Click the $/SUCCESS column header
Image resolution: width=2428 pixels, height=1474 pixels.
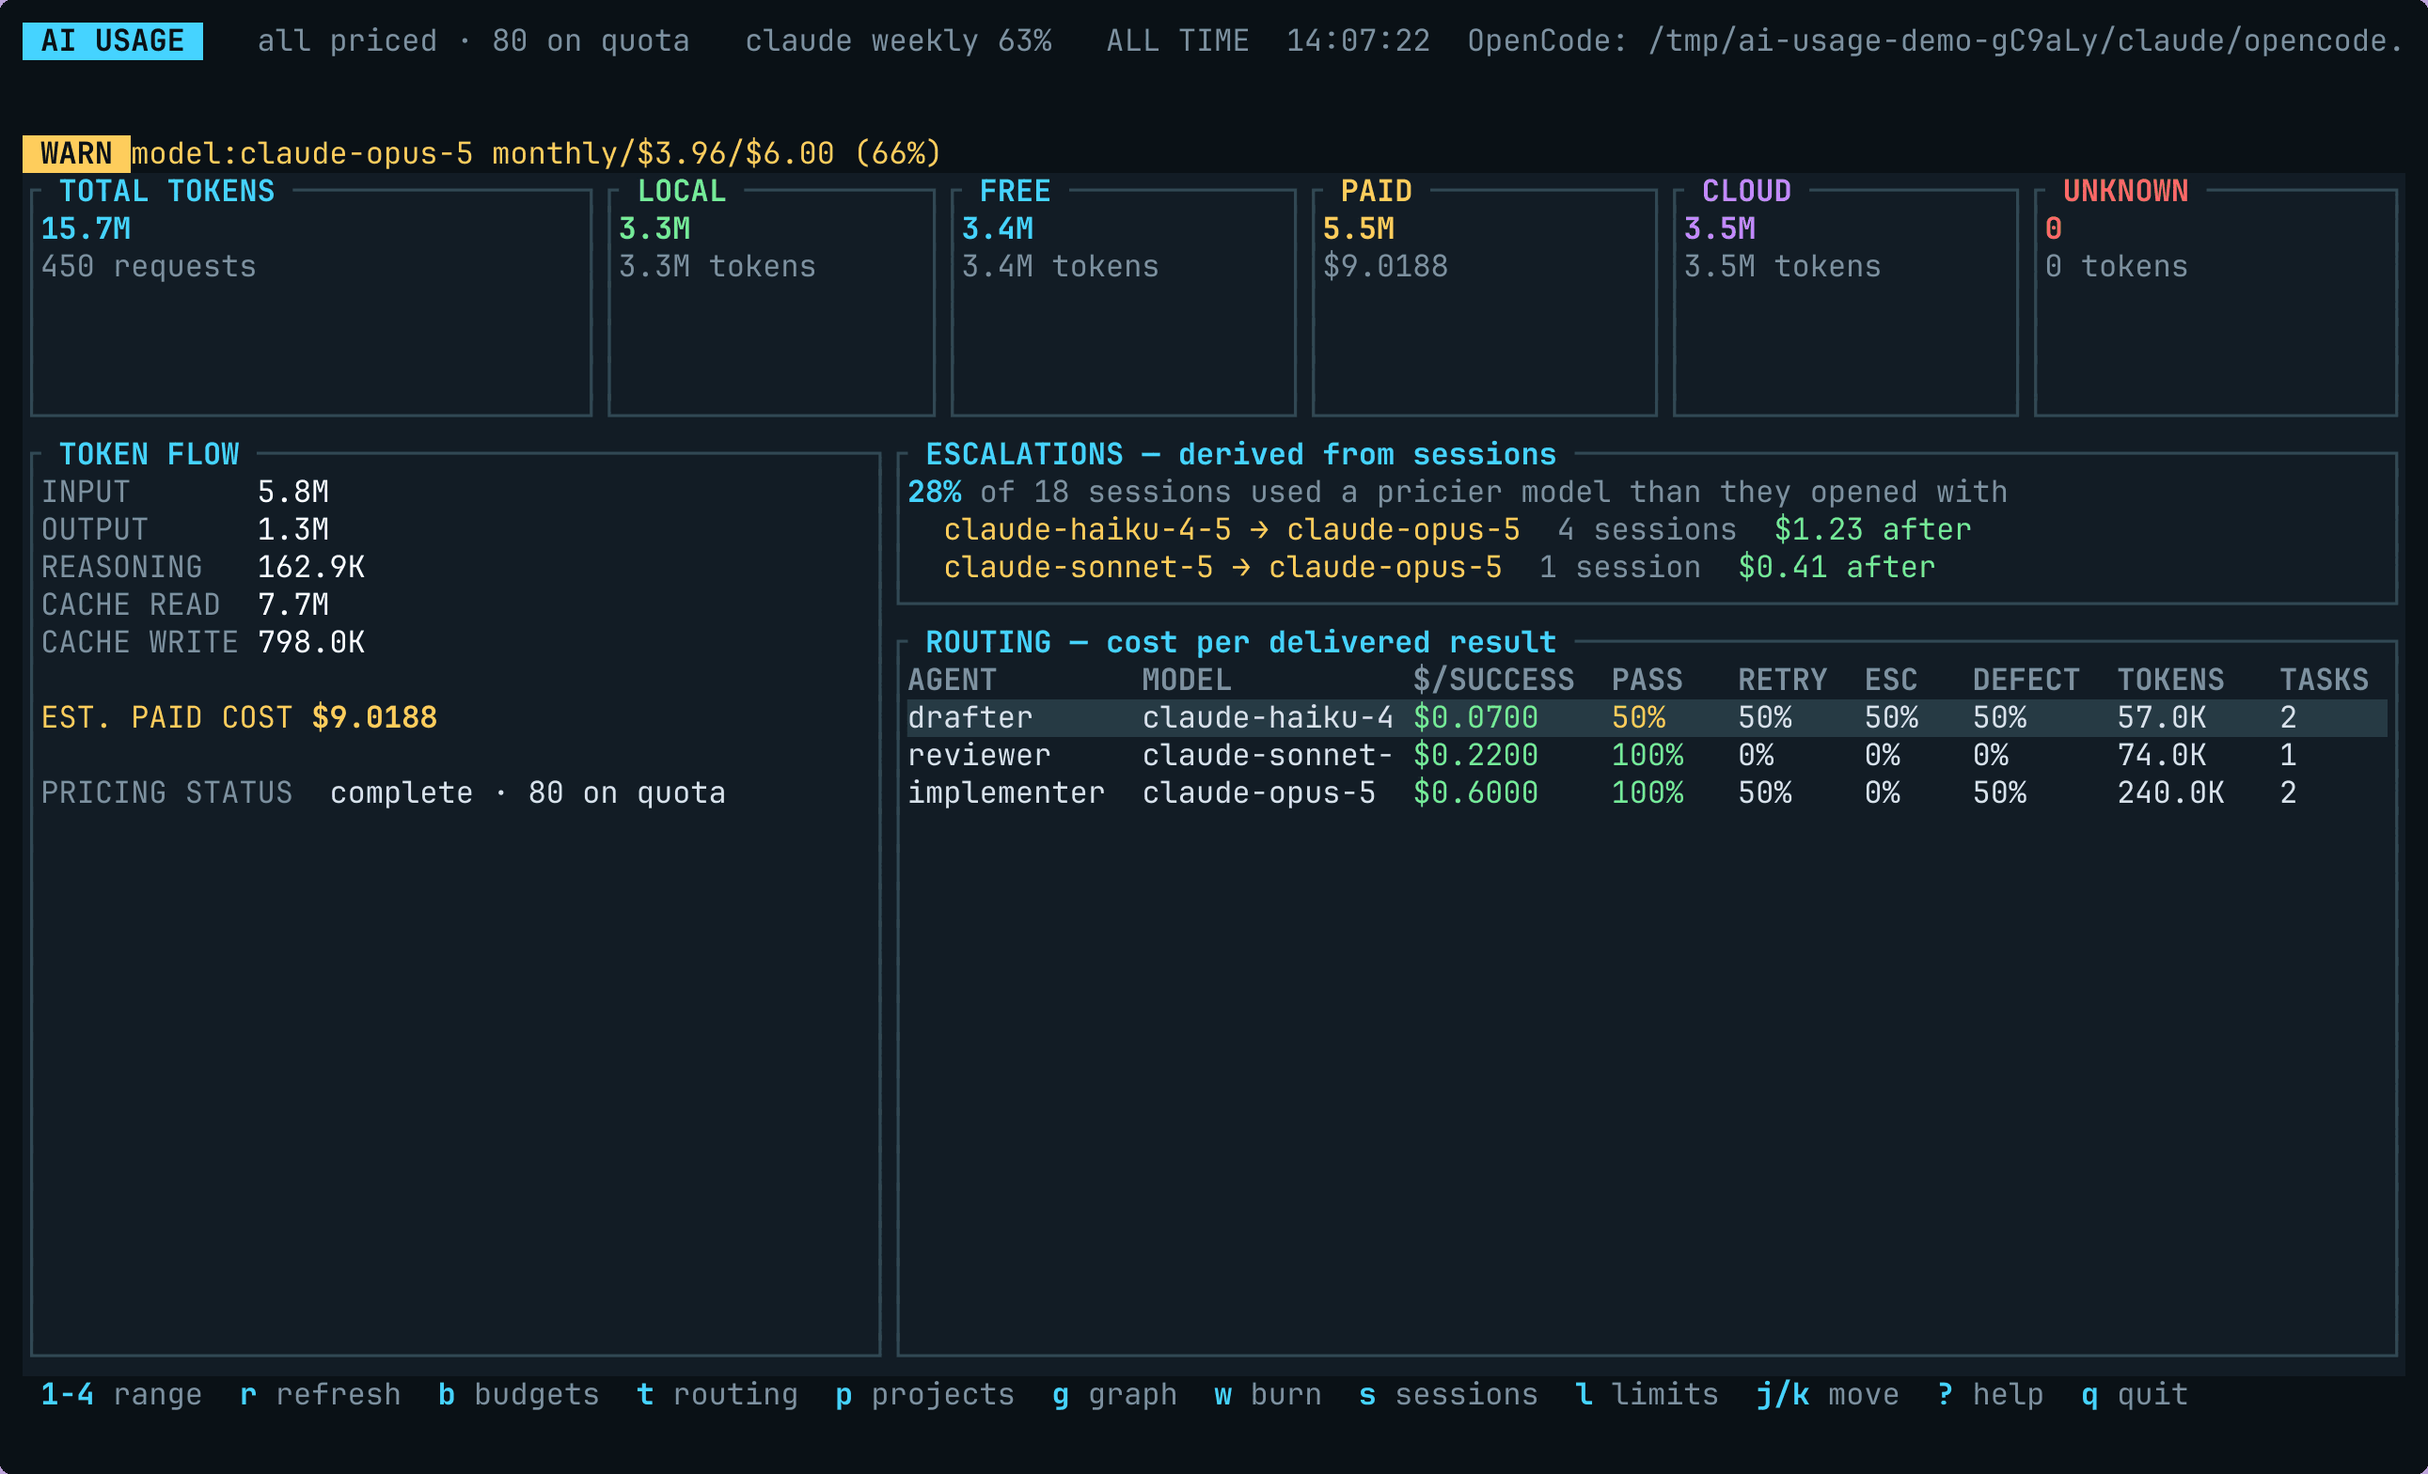[x=1494, y=680]
